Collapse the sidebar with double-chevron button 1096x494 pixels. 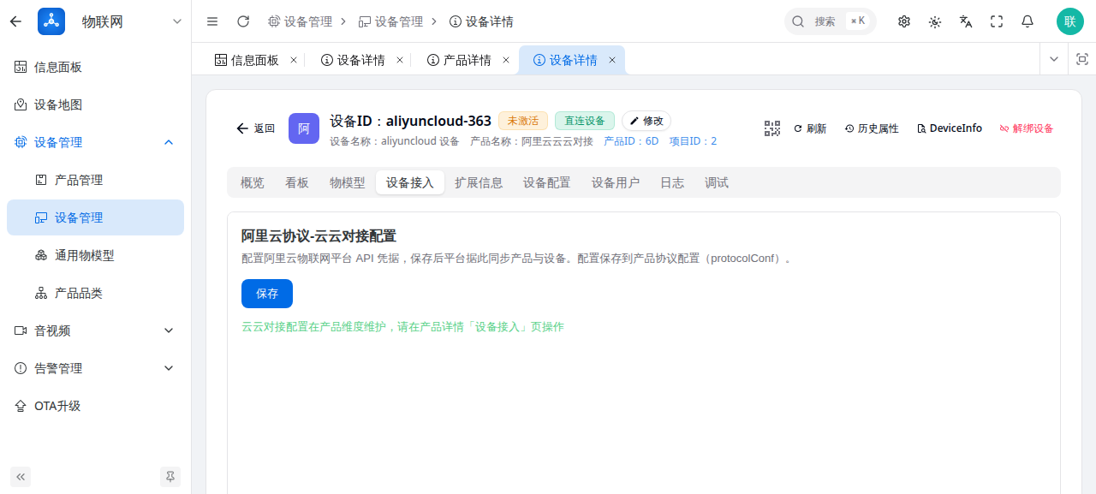coord(21,477)
